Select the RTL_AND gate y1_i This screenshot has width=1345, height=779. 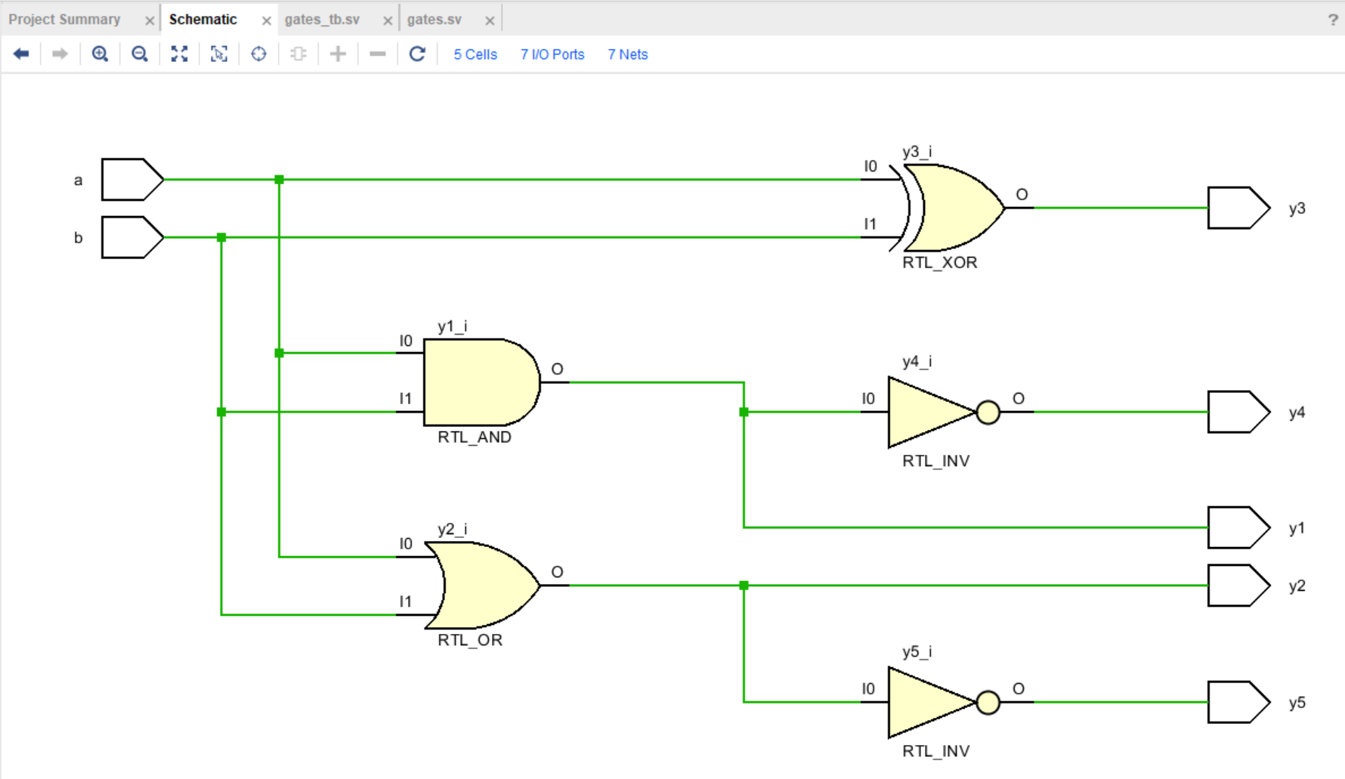(x=481, y=382)
